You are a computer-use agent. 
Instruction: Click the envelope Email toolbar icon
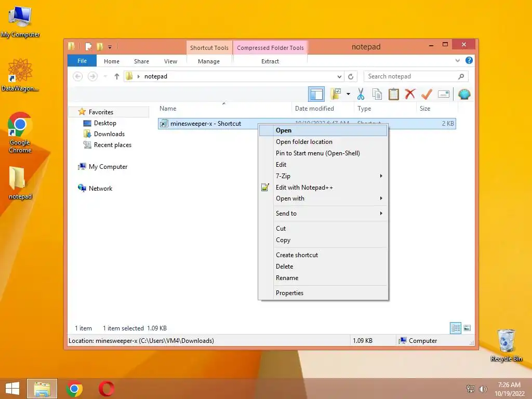coord(444,94)
